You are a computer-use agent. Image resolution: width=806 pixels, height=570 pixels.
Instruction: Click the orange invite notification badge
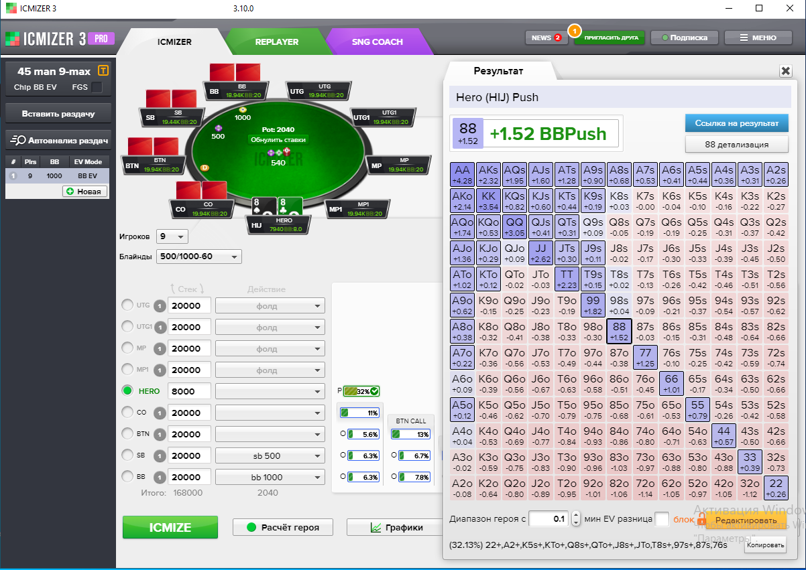tap(574, 30)
